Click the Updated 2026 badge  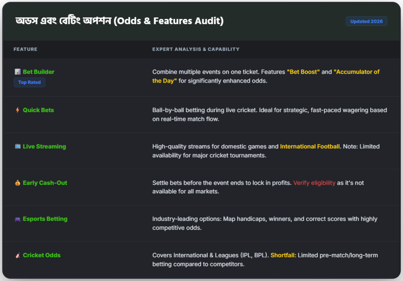[366, 21]
